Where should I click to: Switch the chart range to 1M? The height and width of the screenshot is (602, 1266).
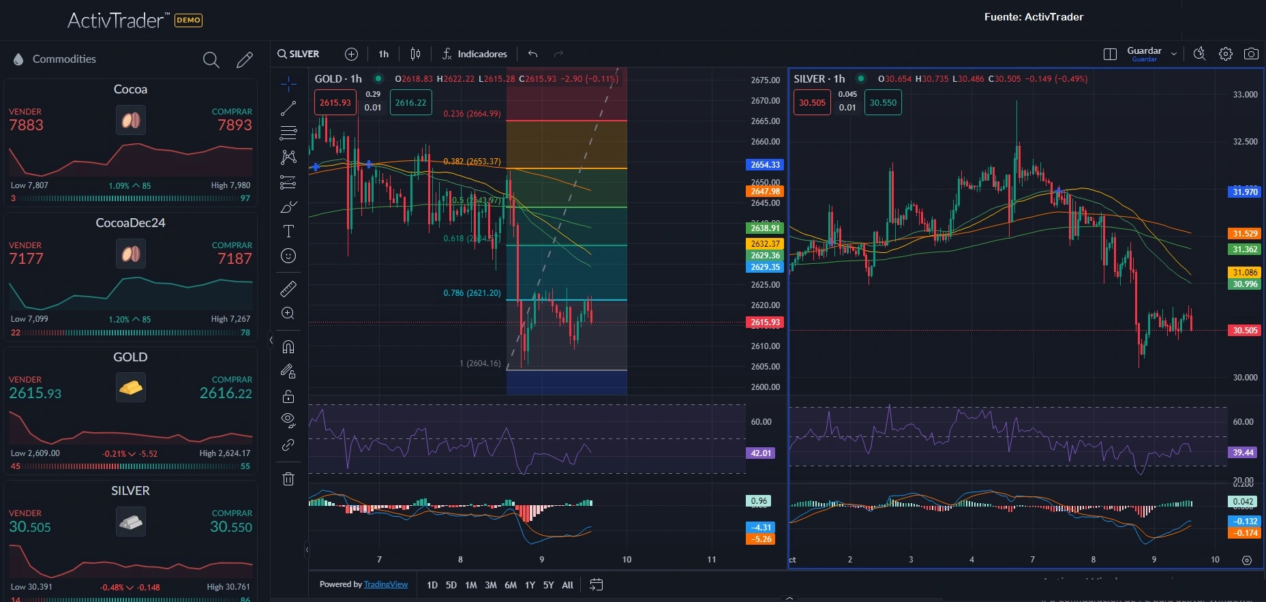[x=470, y=585]
